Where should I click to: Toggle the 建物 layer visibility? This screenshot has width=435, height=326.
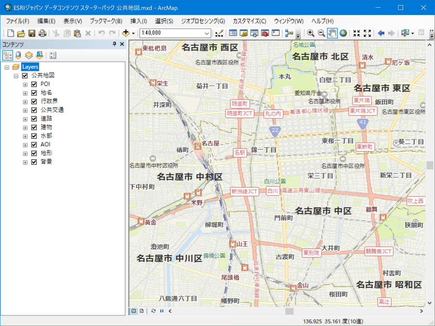(34, 127)
